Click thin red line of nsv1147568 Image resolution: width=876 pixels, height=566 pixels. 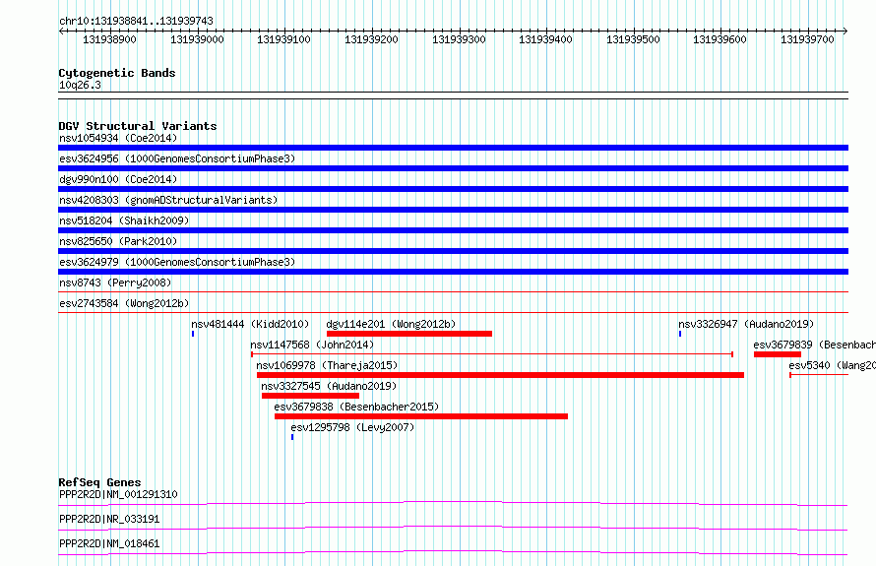click(x=492, y=354)
